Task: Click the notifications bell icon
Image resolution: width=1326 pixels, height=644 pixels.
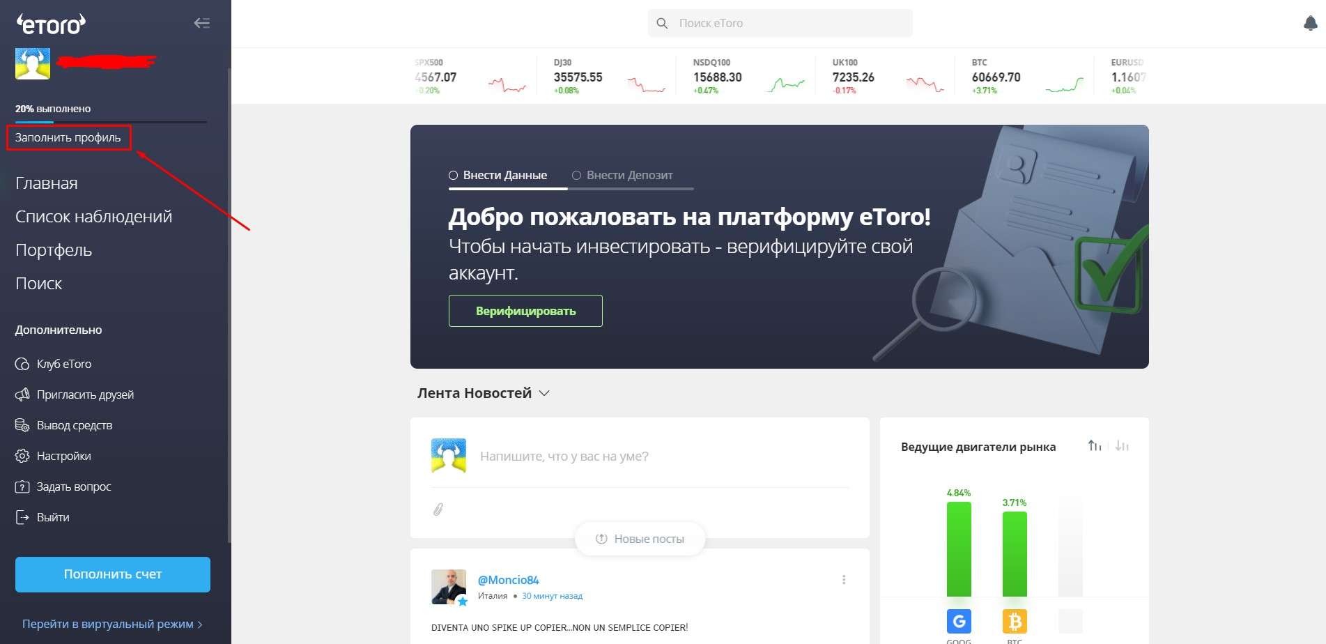Action: point(1310,23)
